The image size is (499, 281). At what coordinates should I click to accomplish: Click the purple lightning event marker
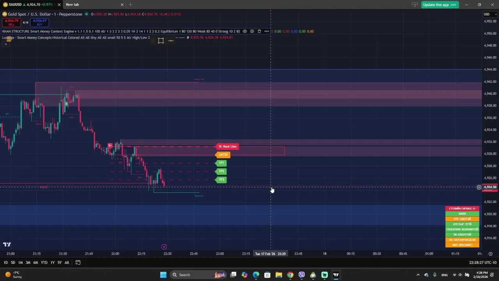[164, 247]
